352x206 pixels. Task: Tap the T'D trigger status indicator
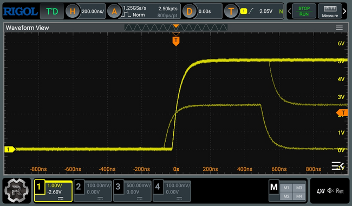52,11
